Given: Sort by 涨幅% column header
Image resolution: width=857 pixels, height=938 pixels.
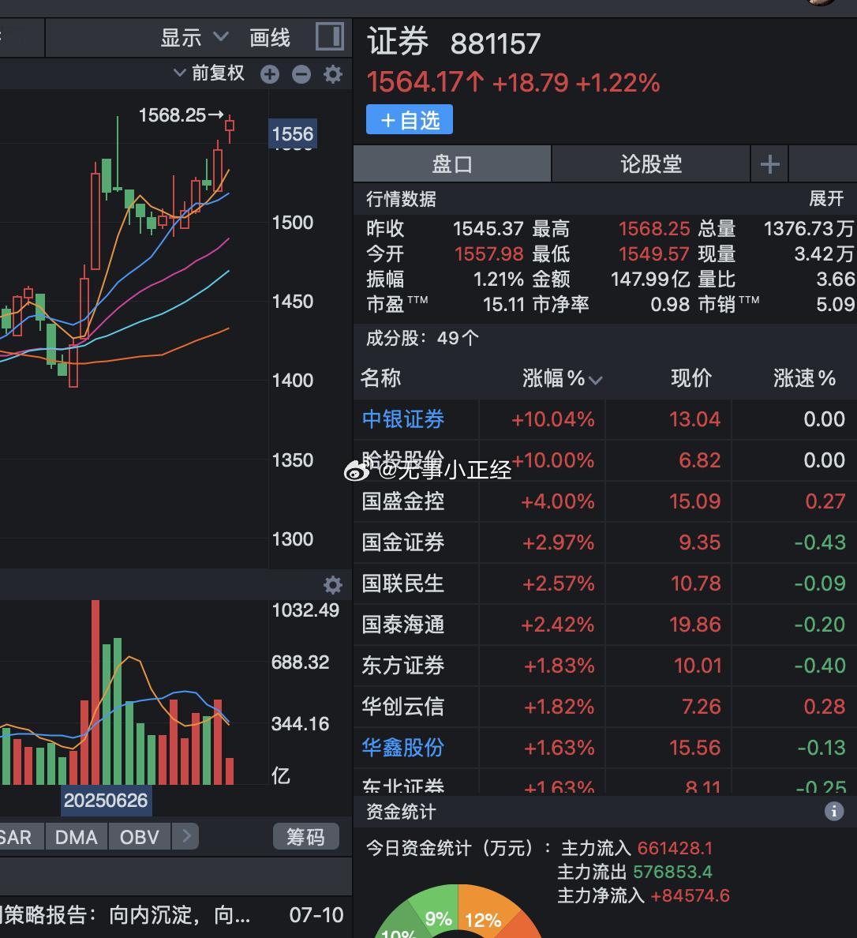Looking at the screenshot, I should tap(562, 378).
